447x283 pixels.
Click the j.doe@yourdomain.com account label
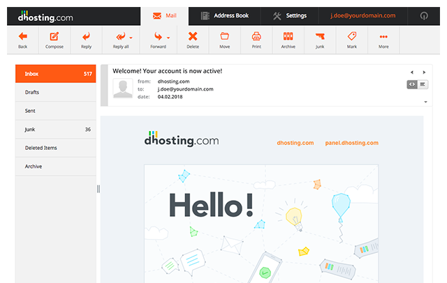point(363,15)
